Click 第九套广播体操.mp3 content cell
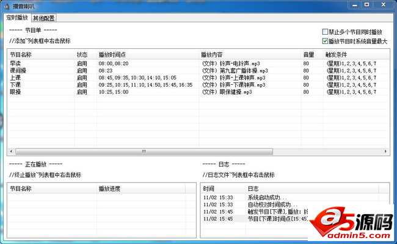This screenshot has width=397, height=244. 235,71
